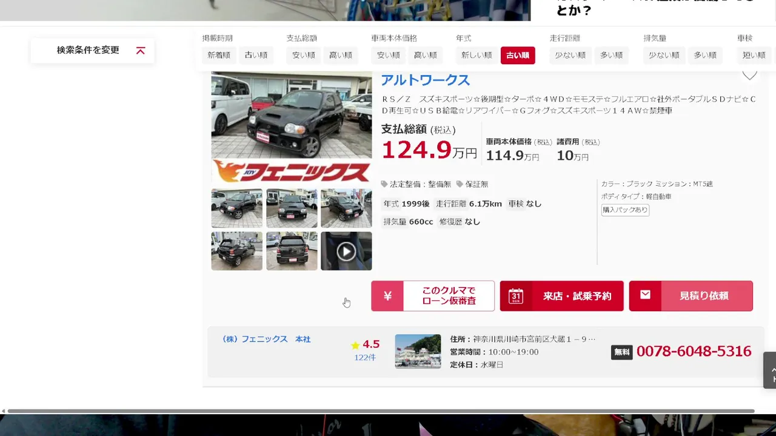Click the 法定整備 tag icon
This screenshot has width=776, height=436.
(x=384, y=184)
